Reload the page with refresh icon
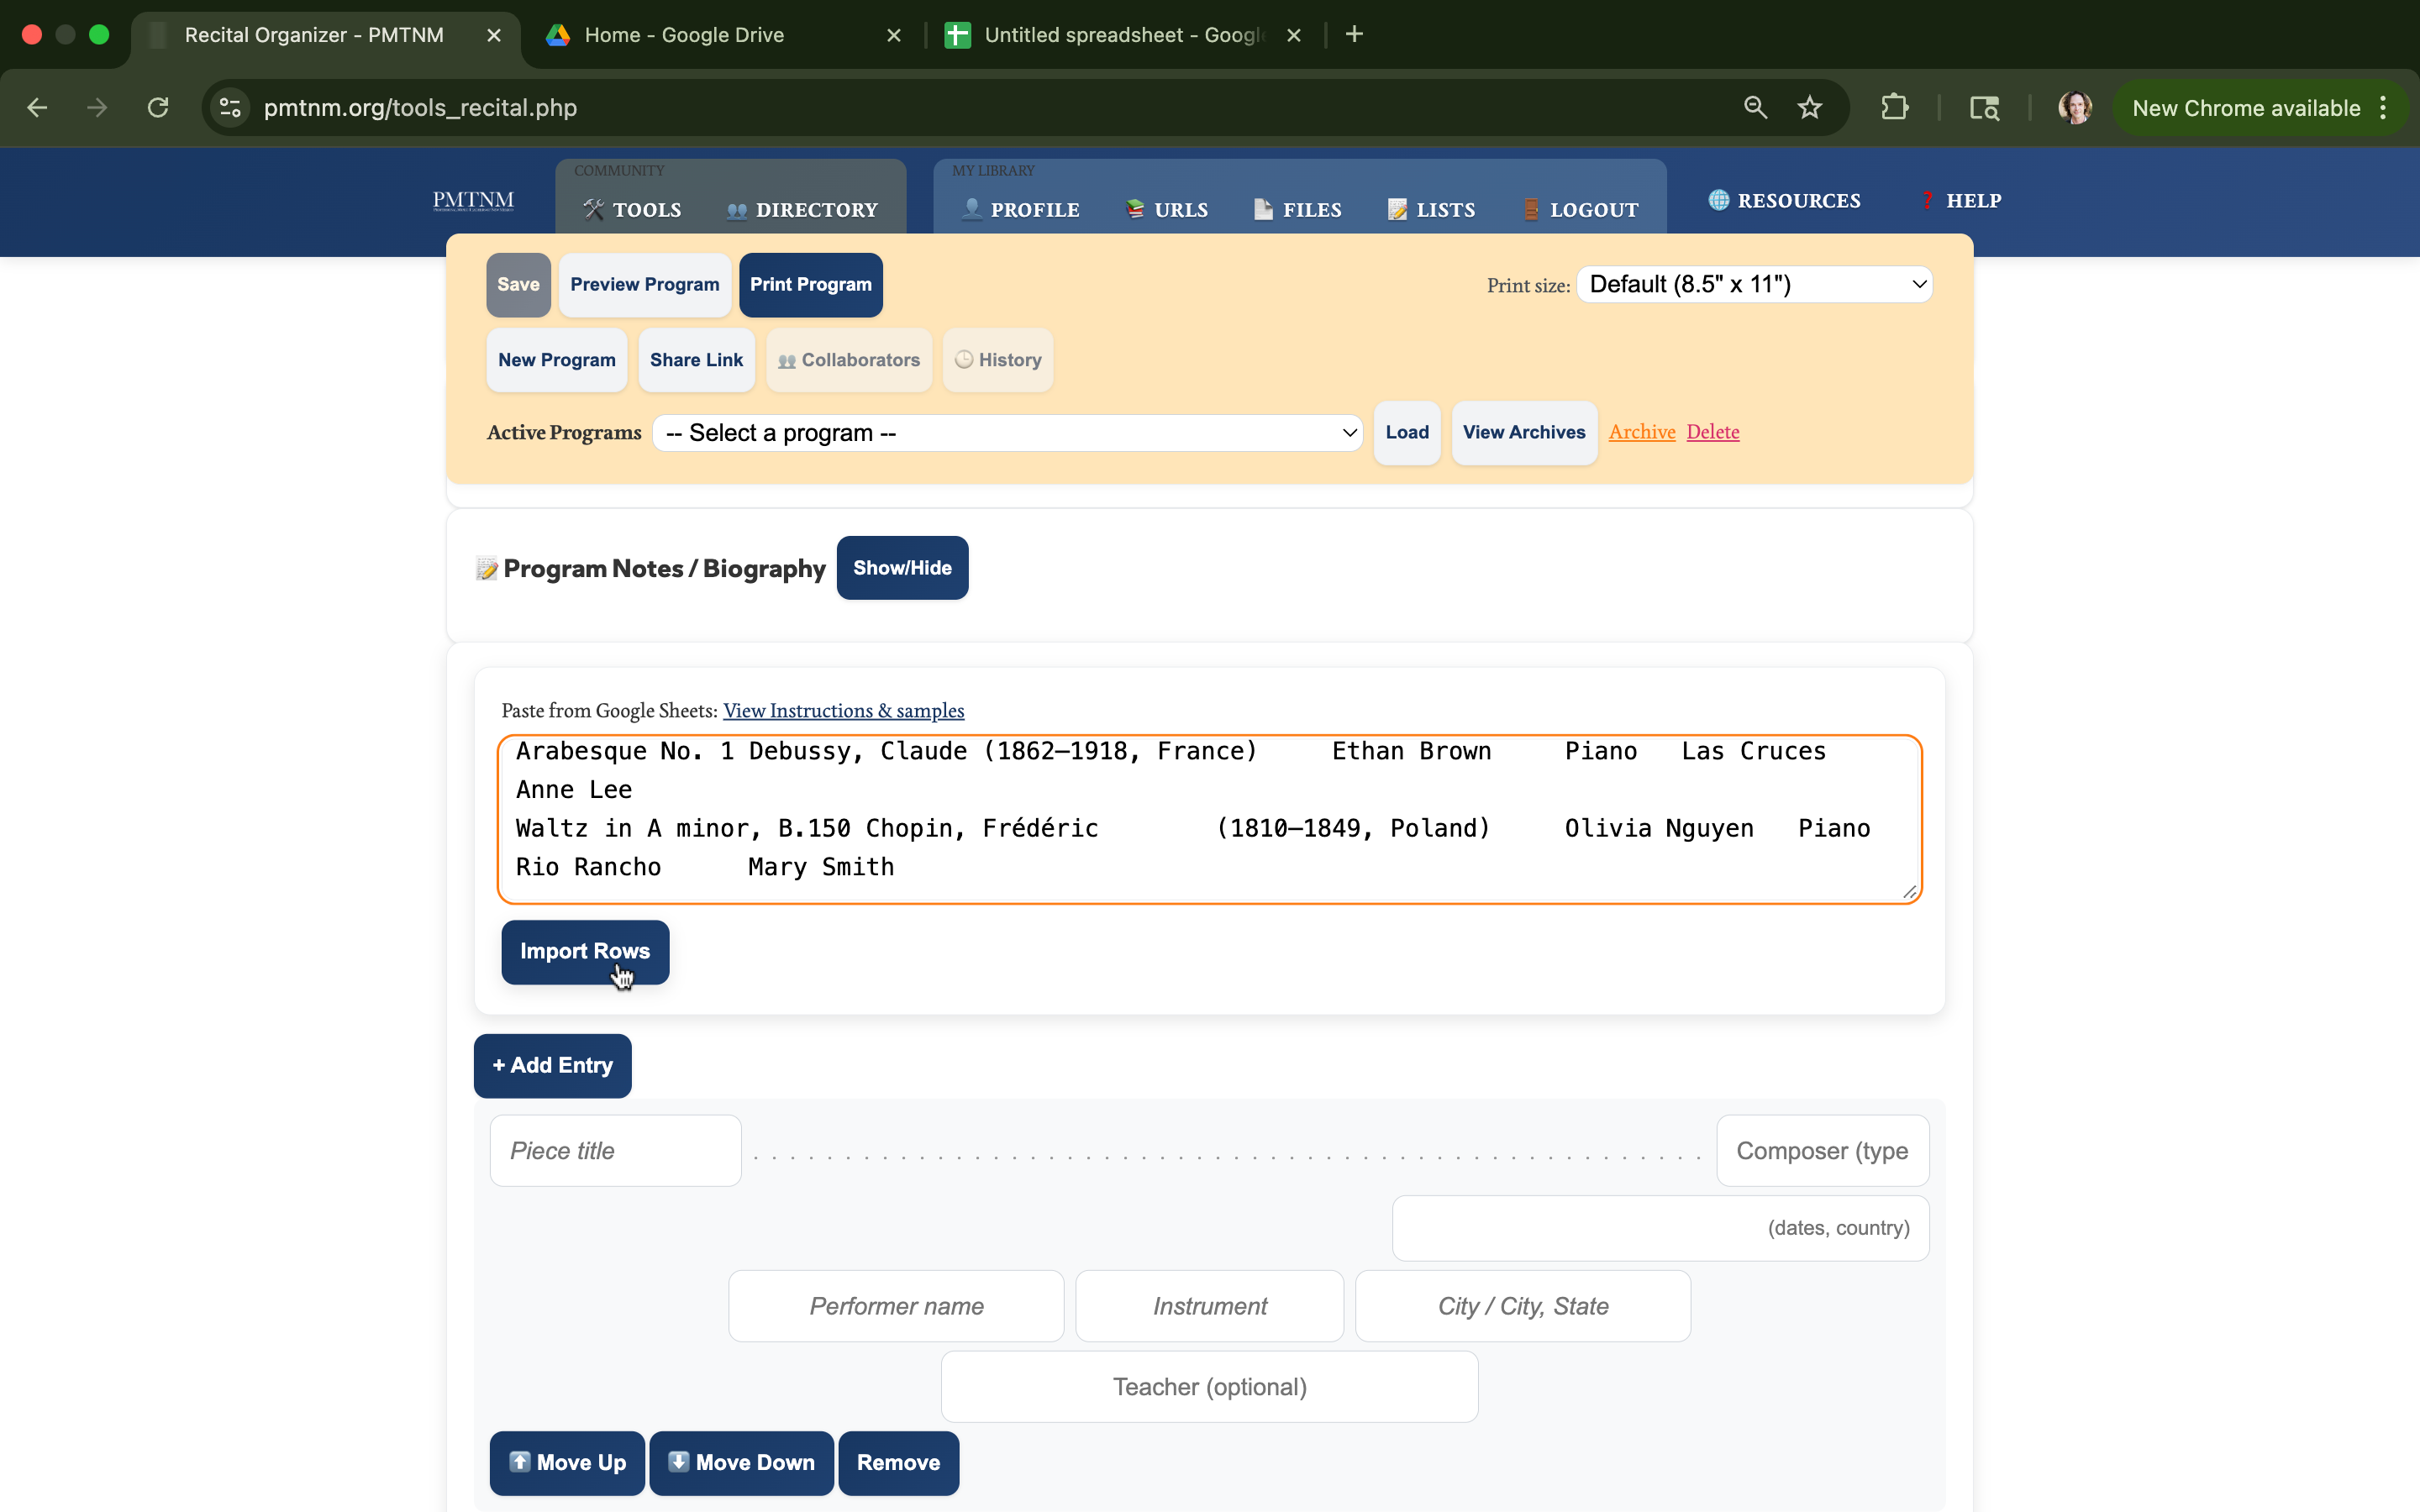Viewport: 2420px width, 1512px height. tap(158, 108)
